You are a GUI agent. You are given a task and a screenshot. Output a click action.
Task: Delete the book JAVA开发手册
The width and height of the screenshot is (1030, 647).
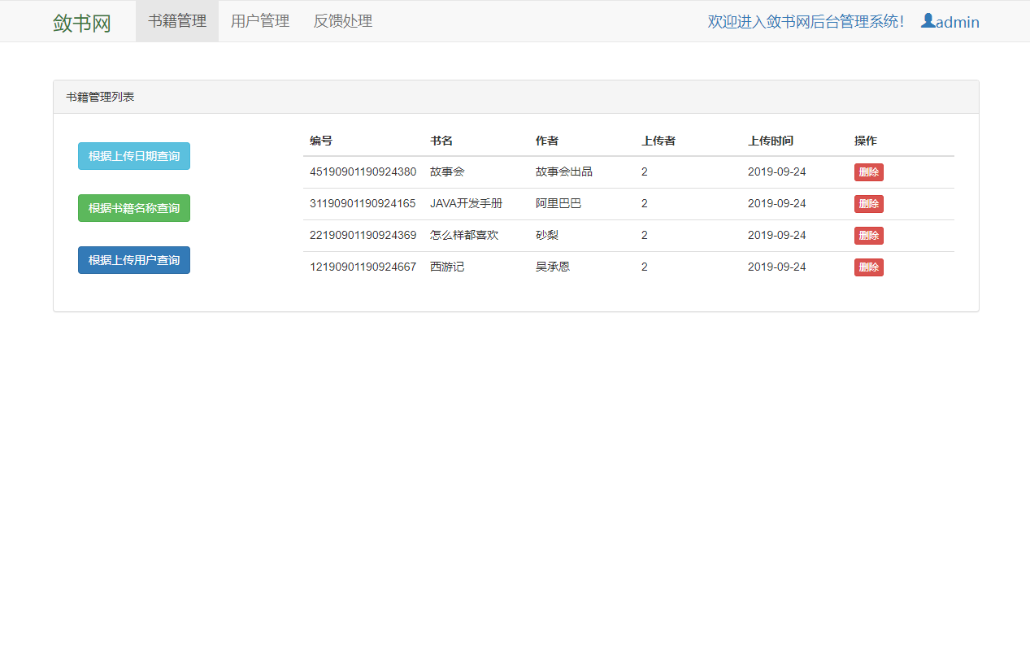pyautogui.click(x=868, y=203)
